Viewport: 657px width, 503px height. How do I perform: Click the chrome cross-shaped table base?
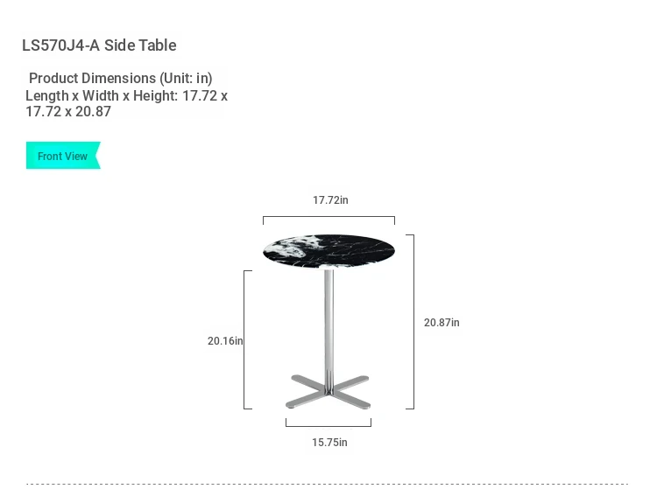328,392
